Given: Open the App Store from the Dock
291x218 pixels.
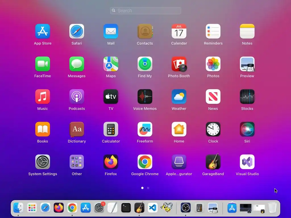Looking at the screenshot, I should [x=86, y=207].
